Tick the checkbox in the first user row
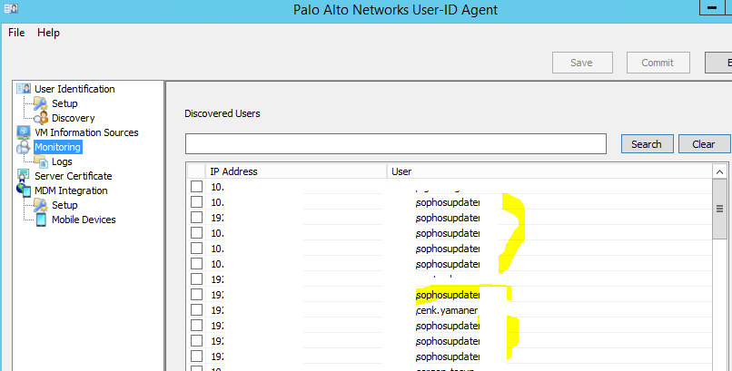The image size is (732, 371). pos(196,187)
